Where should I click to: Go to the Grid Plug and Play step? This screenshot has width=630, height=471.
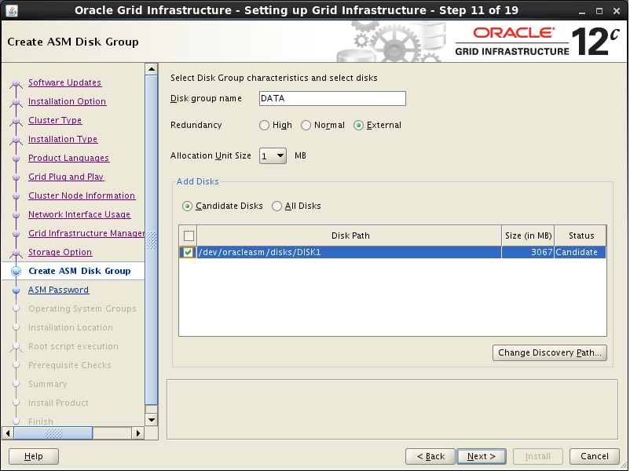(x=66, y=177)
